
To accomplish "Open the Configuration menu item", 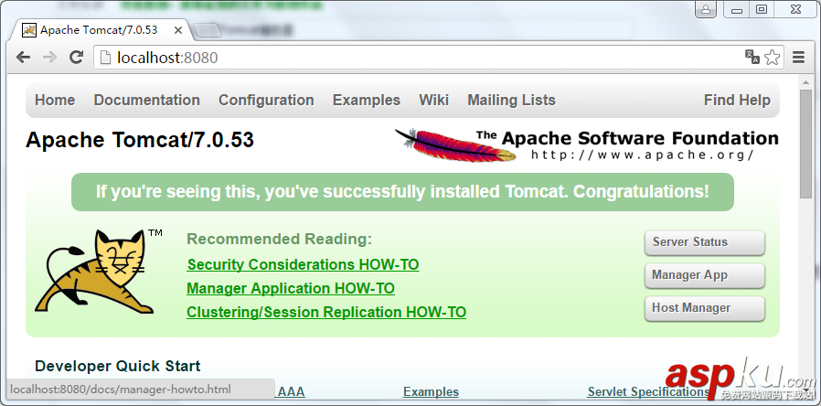I will (x=266, y=101).
